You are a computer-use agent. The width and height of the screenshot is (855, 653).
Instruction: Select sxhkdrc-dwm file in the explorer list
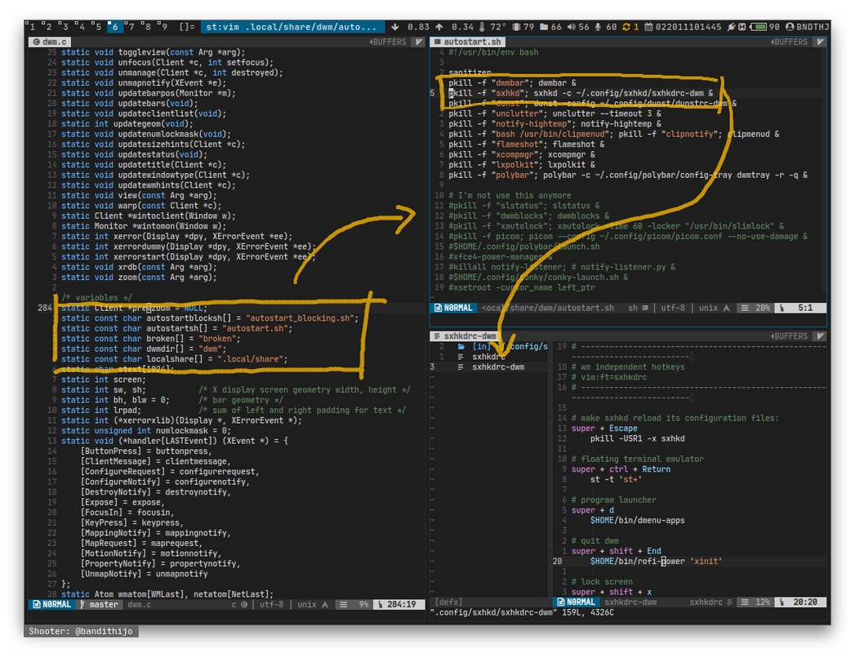tap(498, 367)
